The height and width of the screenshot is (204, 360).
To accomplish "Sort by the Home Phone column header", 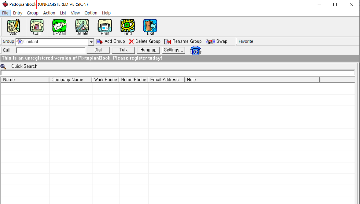I will click(x=134, y=80).
